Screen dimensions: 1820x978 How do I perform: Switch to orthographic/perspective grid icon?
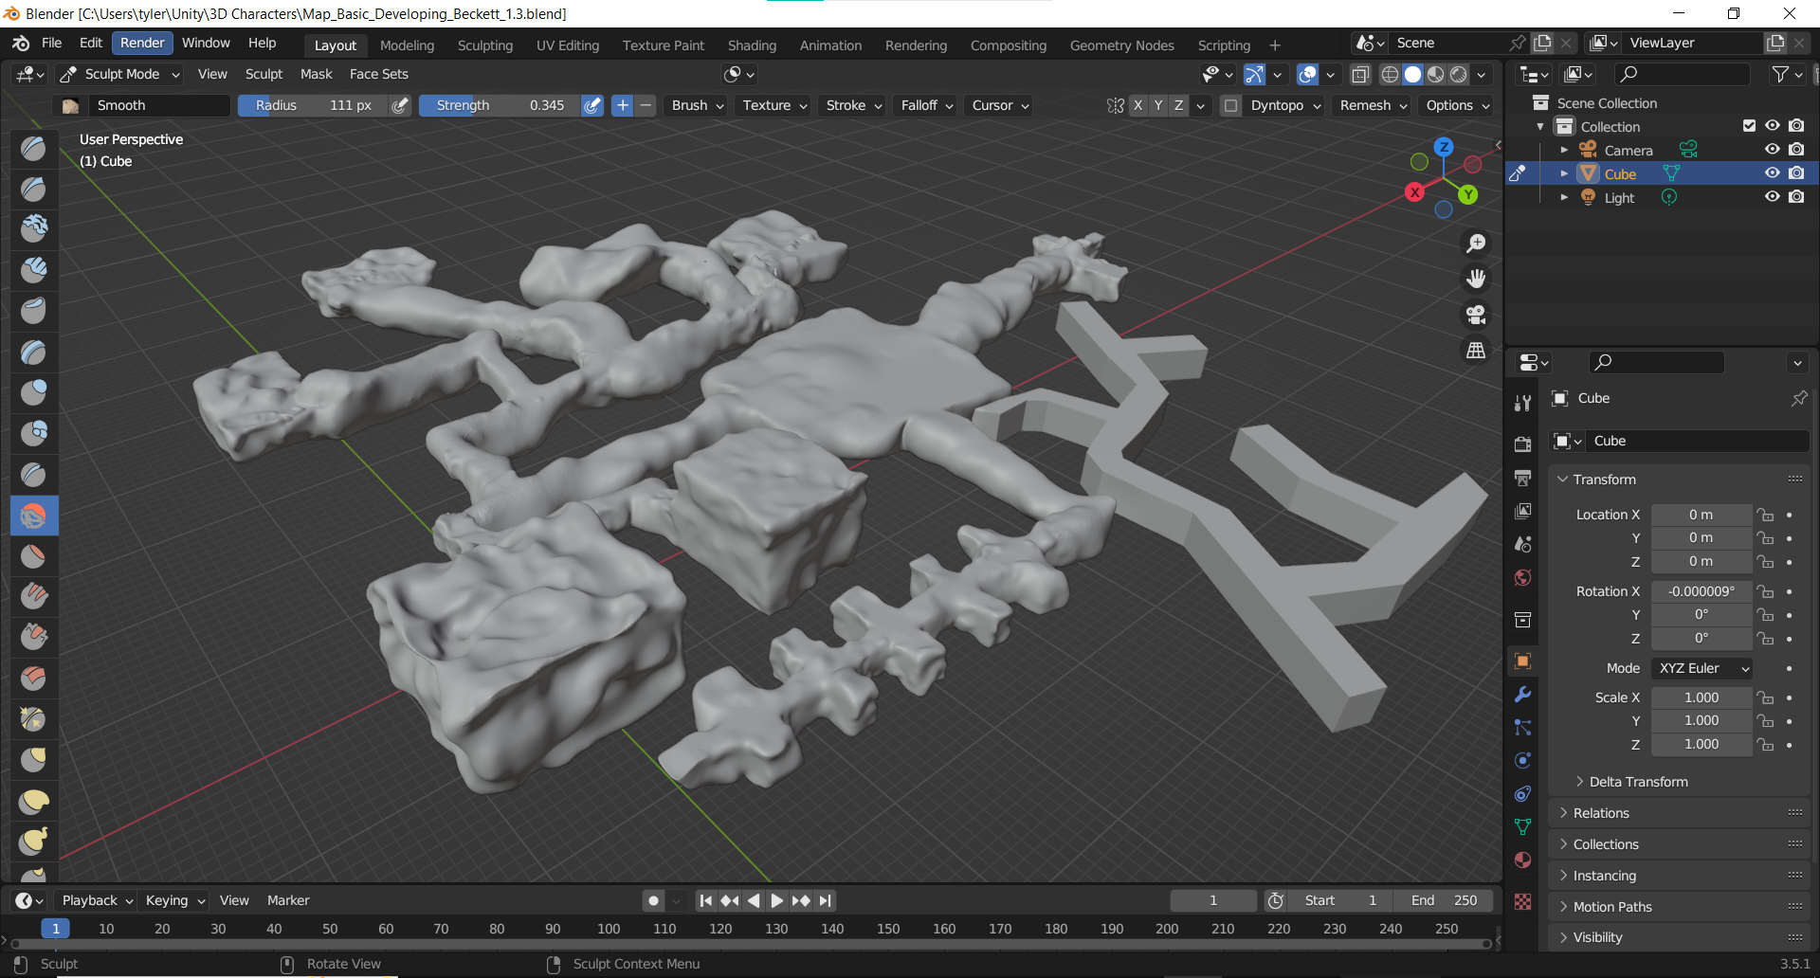[x=1476, y=351]
